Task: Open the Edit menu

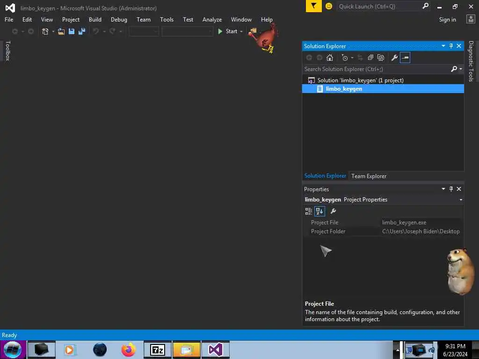Action: tap(27, 20)
